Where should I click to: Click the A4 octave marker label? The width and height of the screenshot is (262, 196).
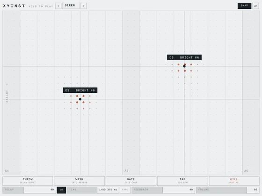click(7, 171)
